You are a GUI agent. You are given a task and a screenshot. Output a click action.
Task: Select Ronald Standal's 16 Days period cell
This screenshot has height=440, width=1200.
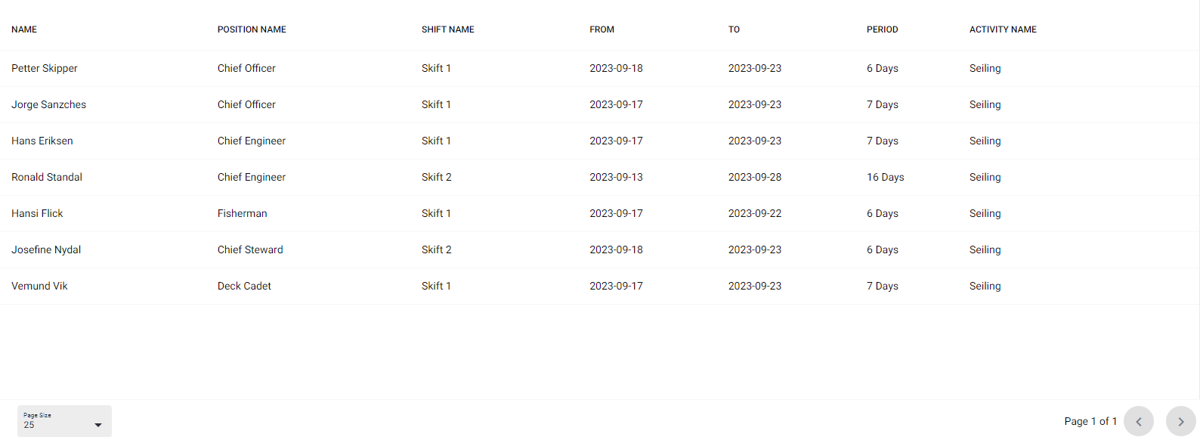click(886, 177)
